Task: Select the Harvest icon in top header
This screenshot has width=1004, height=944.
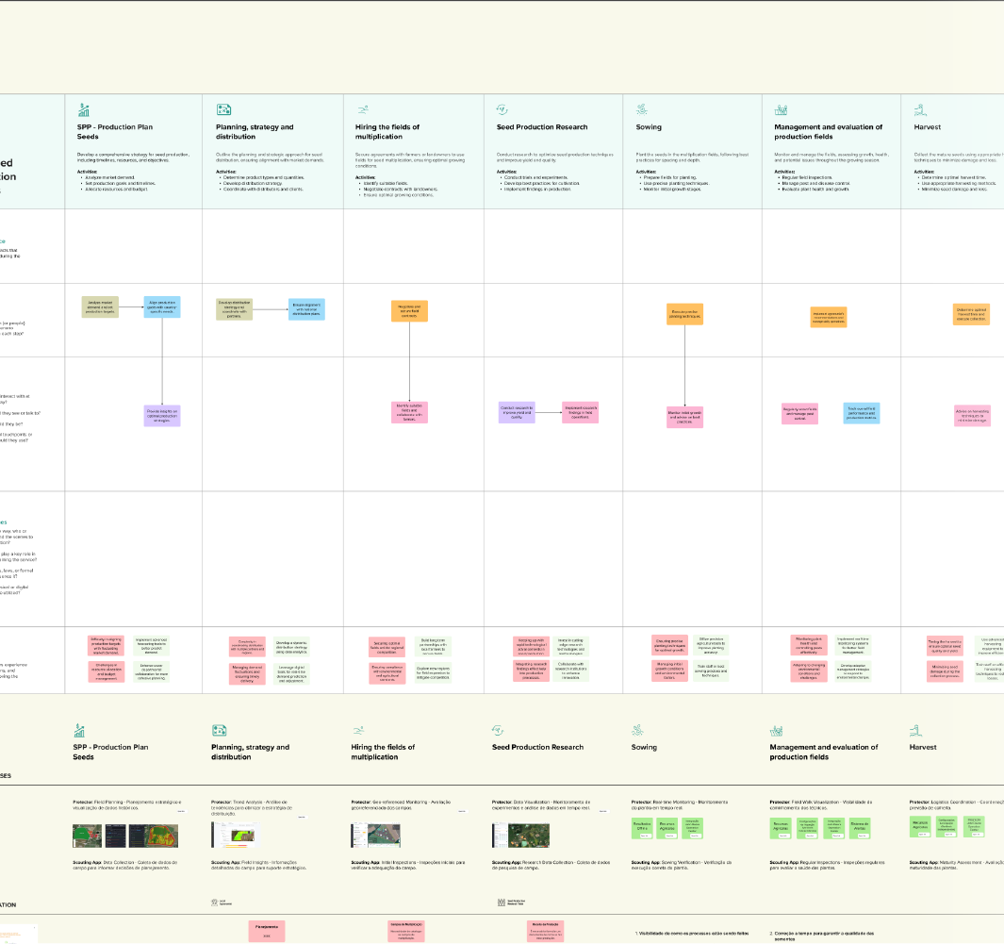Action: (919, 109)
